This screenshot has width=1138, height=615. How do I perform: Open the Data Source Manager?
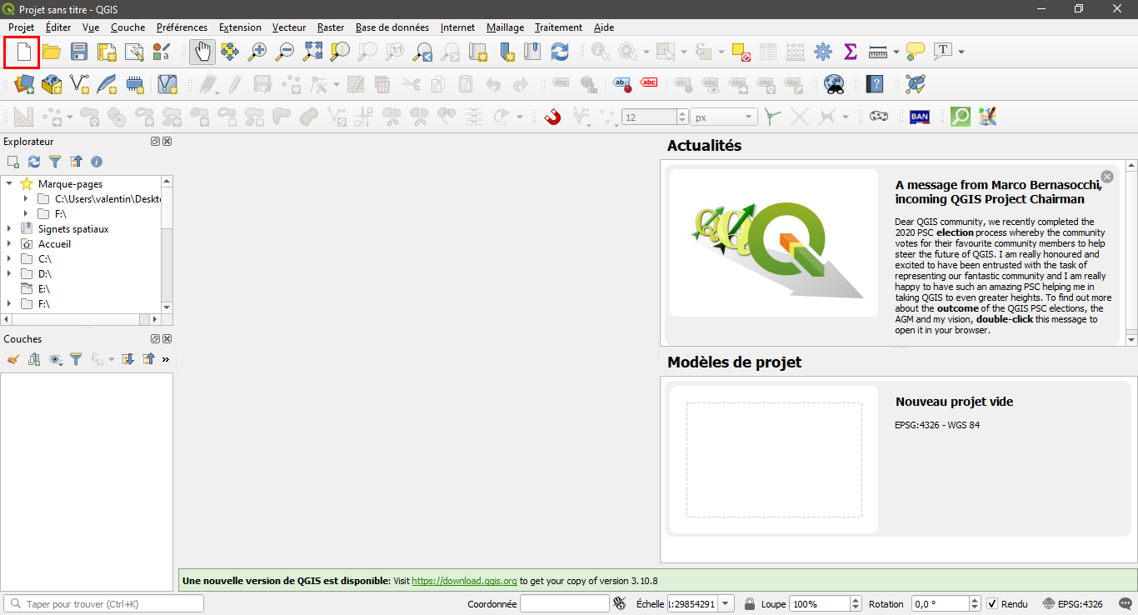[24, 84]
